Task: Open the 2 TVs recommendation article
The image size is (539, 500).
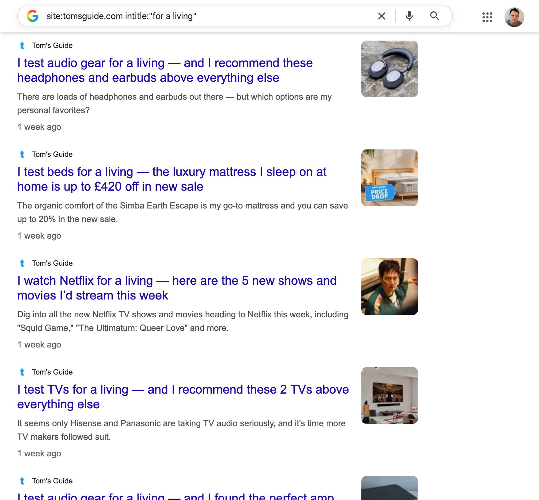Action: pos(183,397)
